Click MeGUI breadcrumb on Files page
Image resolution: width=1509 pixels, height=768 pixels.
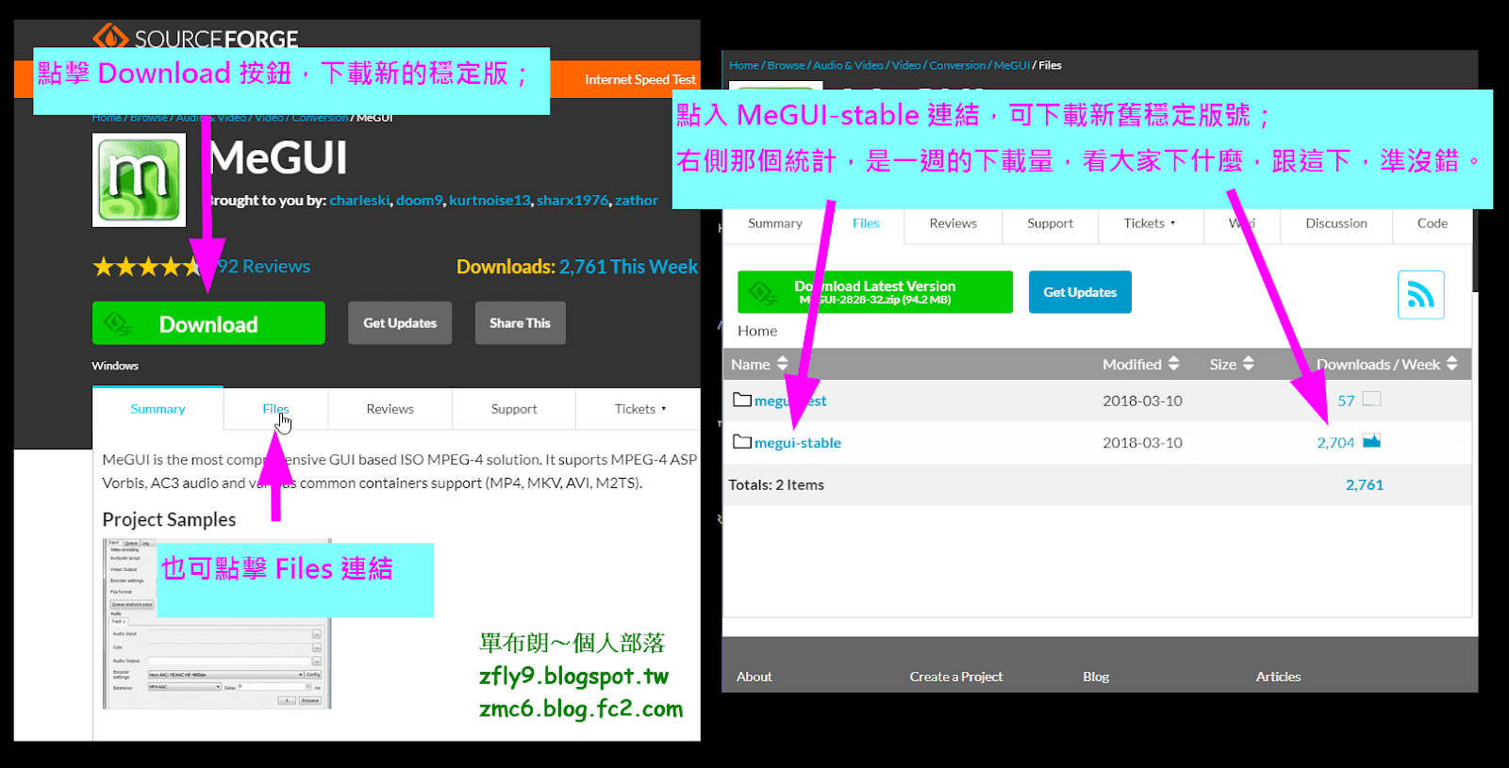(1012, 65)
